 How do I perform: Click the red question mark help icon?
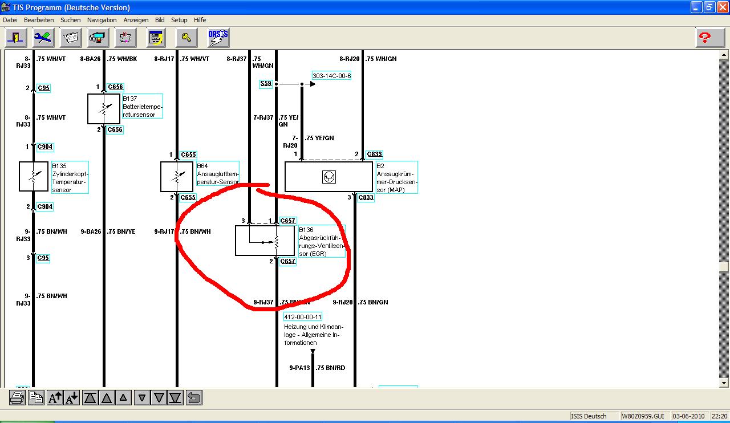tap(705, 38)
